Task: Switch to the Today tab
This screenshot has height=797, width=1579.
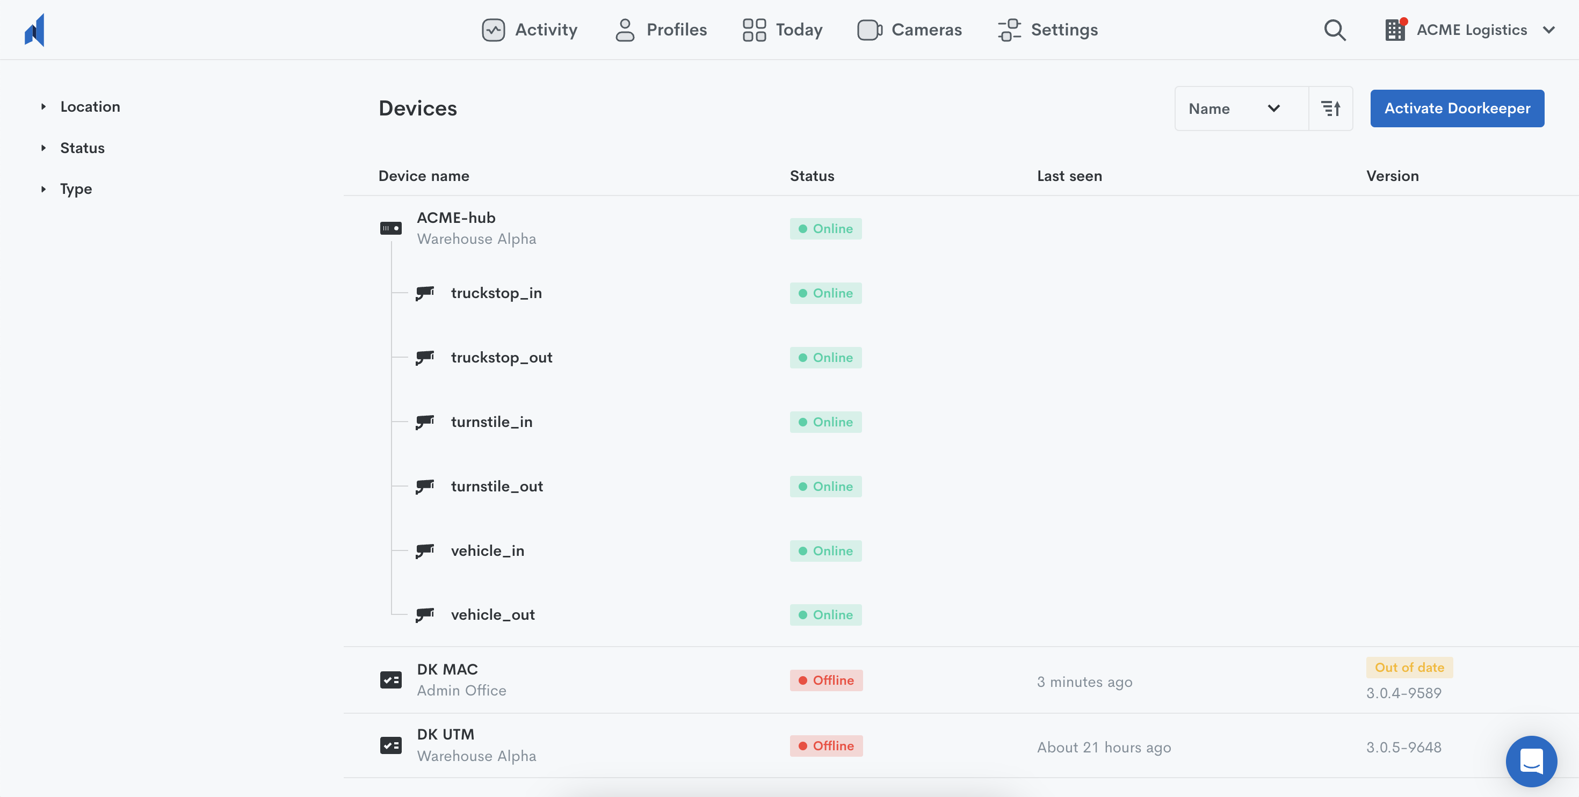Action: click(781, 30)
